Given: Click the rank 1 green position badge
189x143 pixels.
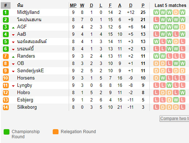Looking at the screenshot, I should [6, 12].
